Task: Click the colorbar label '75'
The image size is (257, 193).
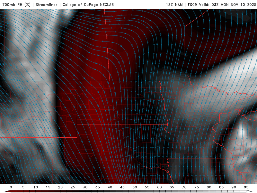Action: pos(197,187)
